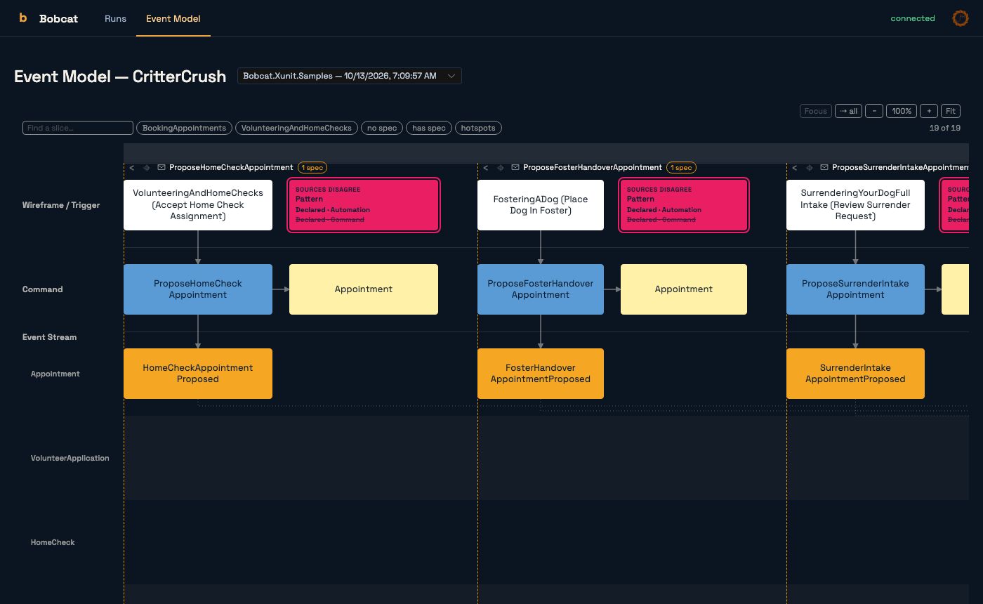983x604 pixels.
Task: Select the FosterHandover AppointmentProposed event card
Action: (x=541, y=374)
